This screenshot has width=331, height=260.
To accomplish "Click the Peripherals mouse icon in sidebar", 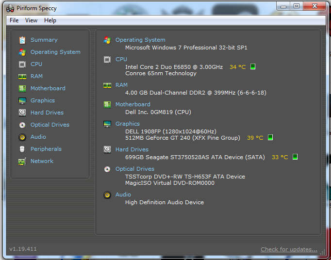I will pos(22,149).
